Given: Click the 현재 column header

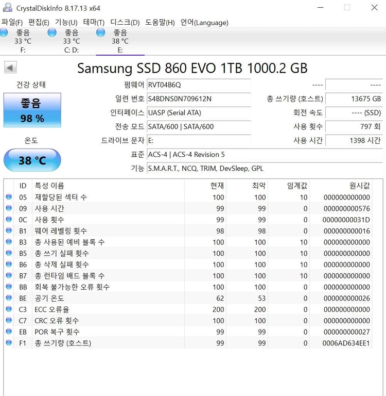Looking at the screenshot, I should coord(205,186).
